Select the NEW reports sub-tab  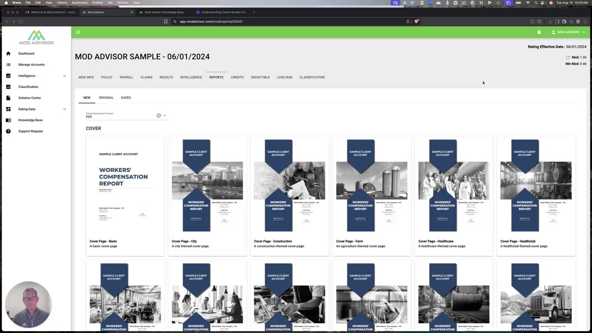(87, 98)
